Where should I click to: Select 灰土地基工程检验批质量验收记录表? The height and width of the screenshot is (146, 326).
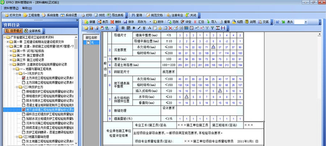click(x=48, y=141)
